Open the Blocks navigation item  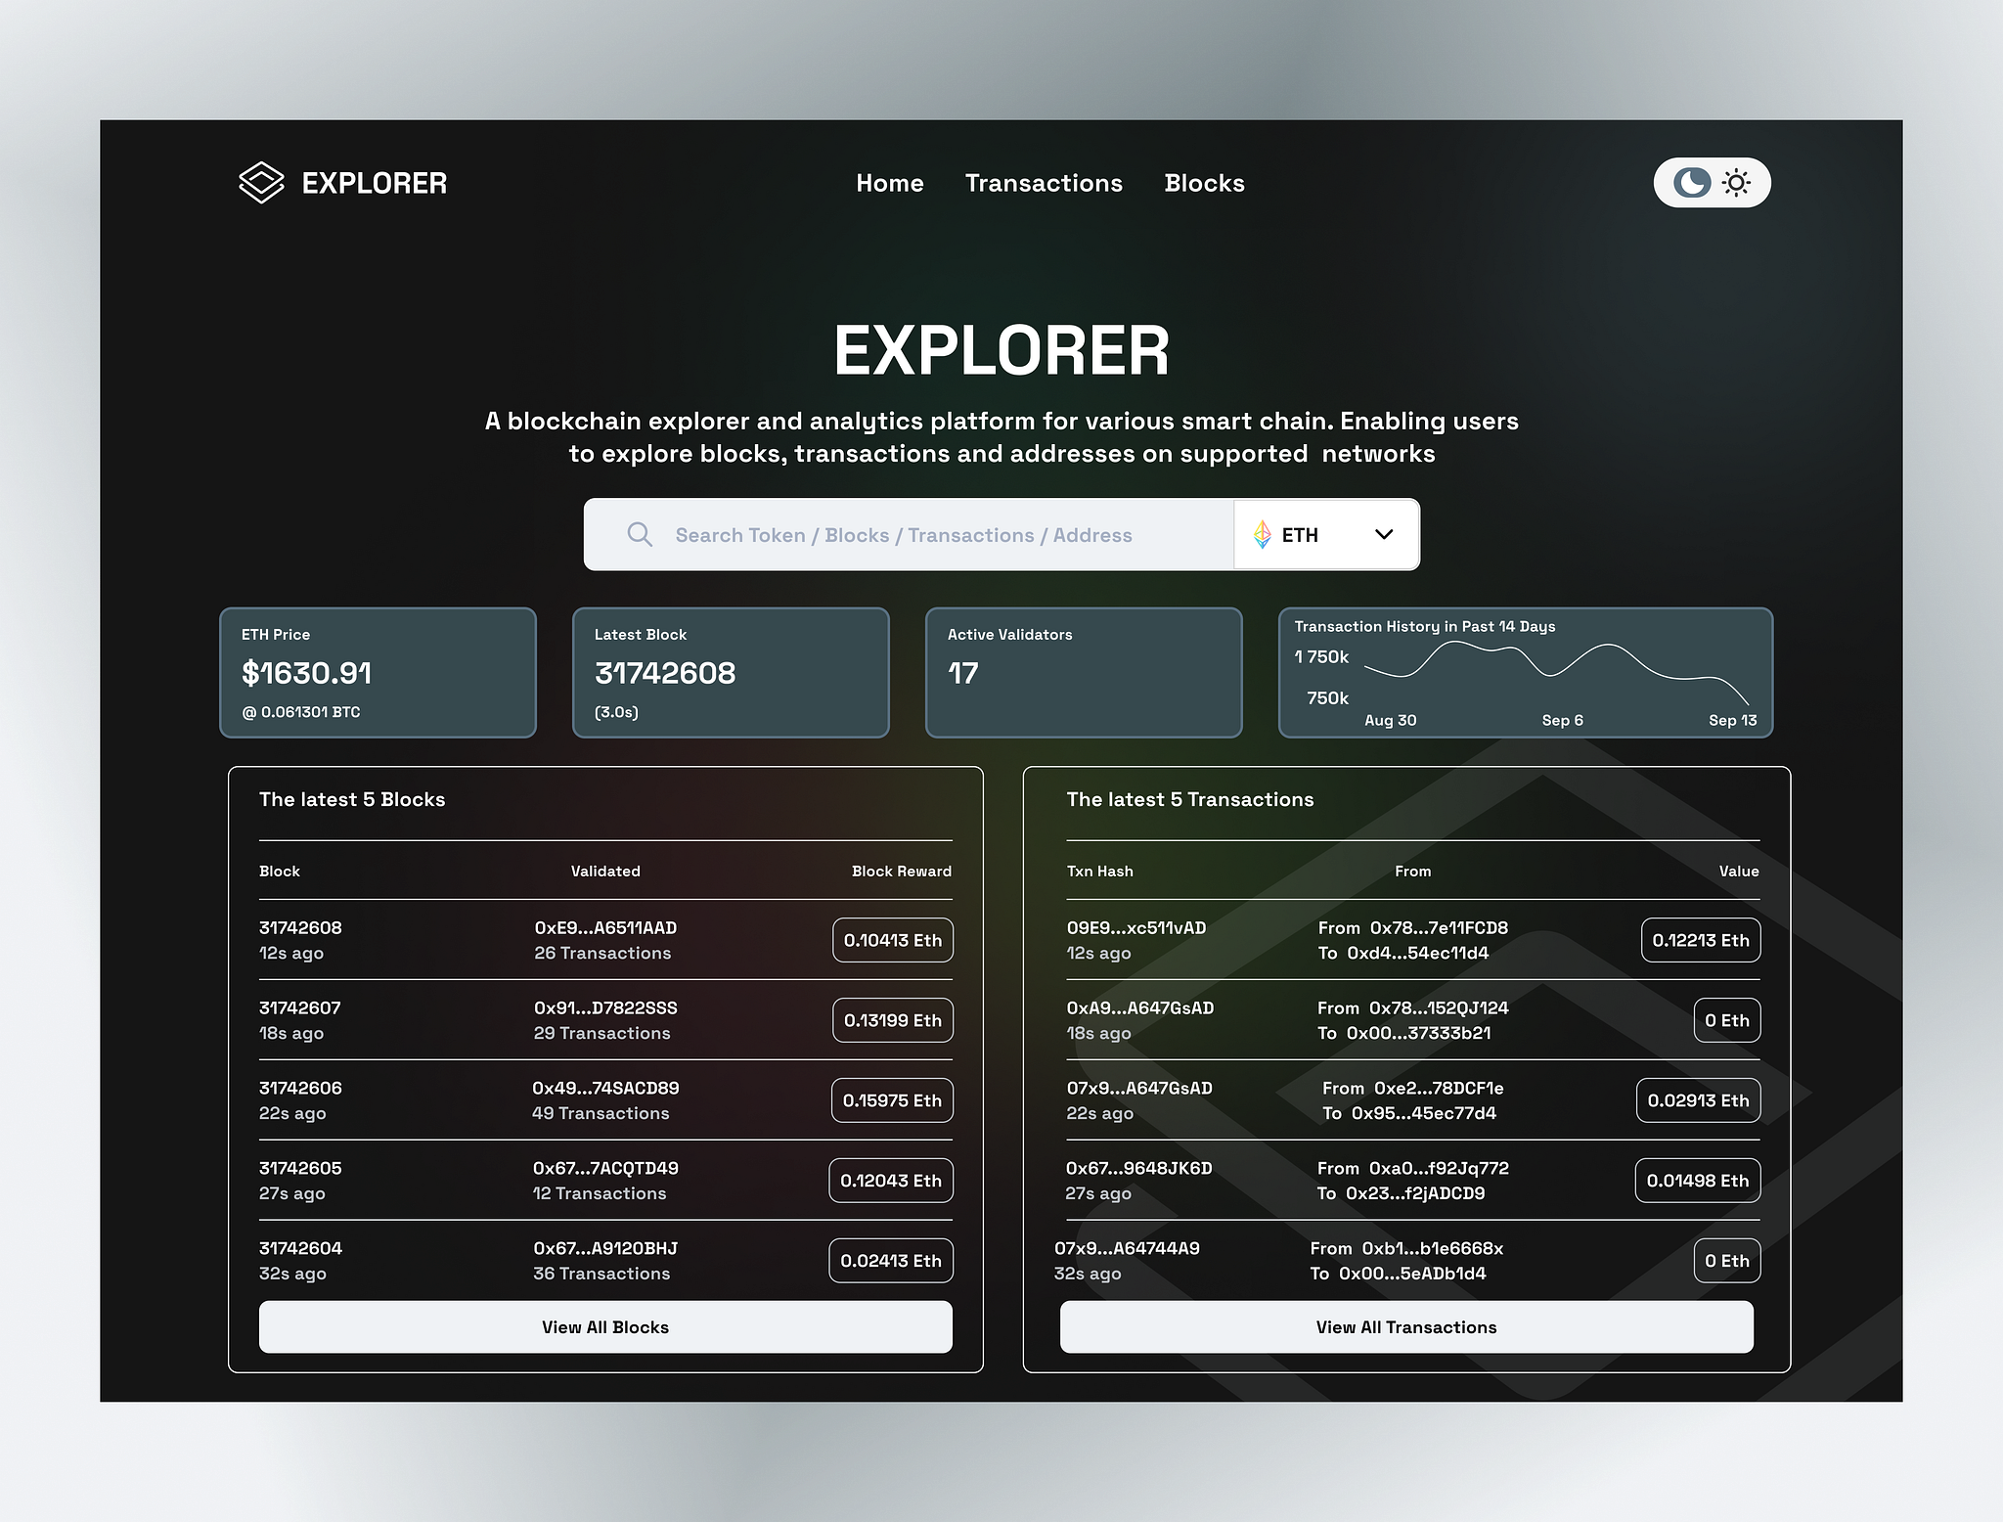pos(1204,183)
